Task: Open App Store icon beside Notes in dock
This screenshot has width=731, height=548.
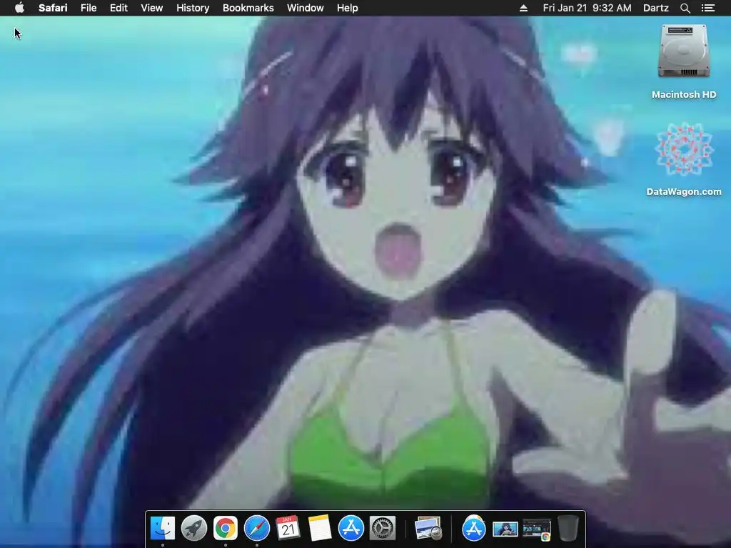Action: pyautogui.click(x=351, y=529)
